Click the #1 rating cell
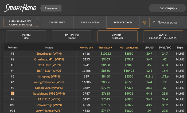Screen dimensions: 187x113 (13, 54)
